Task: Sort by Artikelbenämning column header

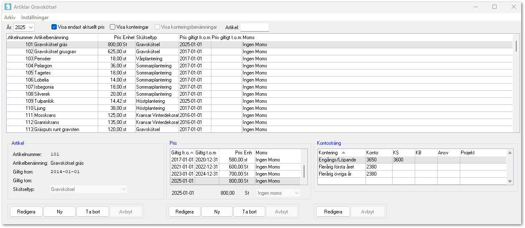Action: pyautogui.click(x=65, y=37)
